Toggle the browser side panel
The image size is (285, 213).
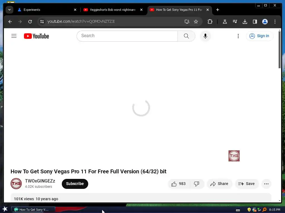(255, 22)
